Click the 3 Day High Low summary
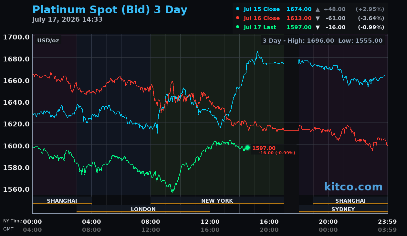 (322, 40)
